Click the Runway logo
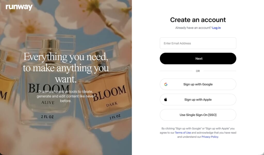264x155 pixels. coord(19,7)
